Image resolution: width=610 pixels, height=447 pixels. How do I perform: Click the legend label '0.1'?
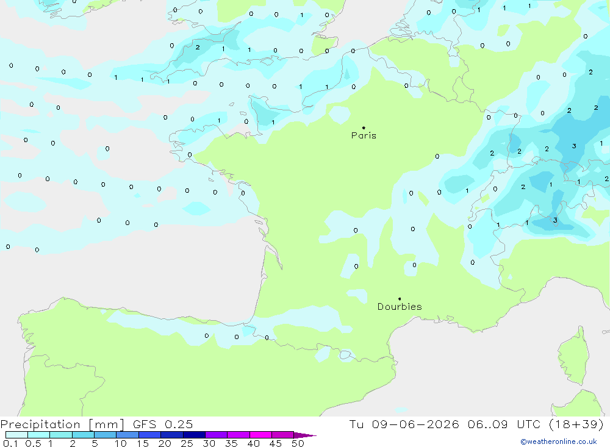click(10, 443)
